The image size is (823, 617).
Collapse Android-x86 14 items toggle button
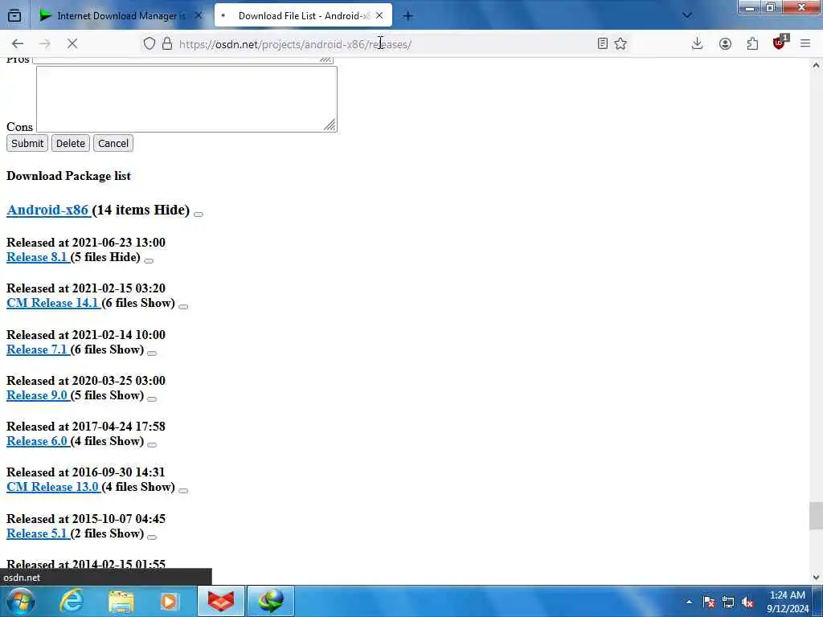(x=199, y=214)
